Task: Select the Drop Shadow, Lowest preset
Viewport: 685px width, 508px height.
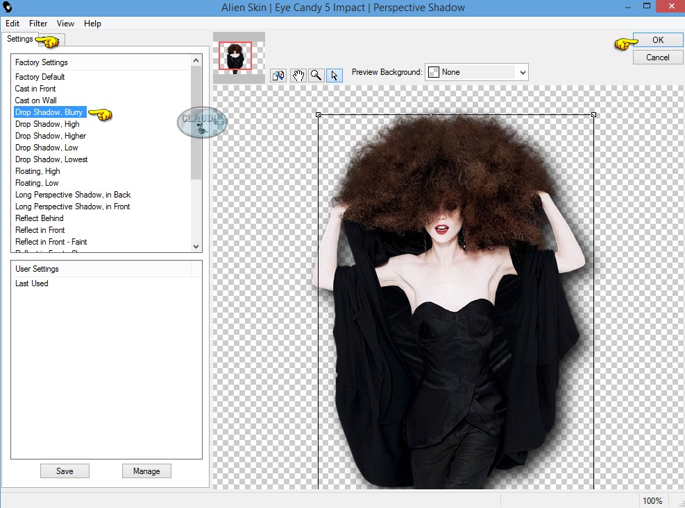Action: click(51, 159)
